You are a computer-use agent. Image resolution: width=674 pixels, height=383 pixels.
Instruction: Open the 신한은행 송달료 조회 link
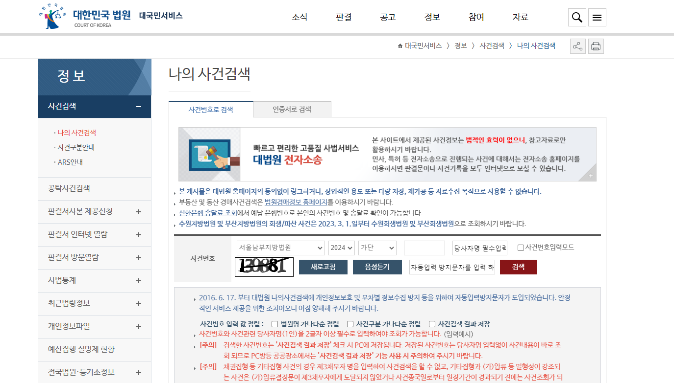pyautogui.click(x=208, y=213)
